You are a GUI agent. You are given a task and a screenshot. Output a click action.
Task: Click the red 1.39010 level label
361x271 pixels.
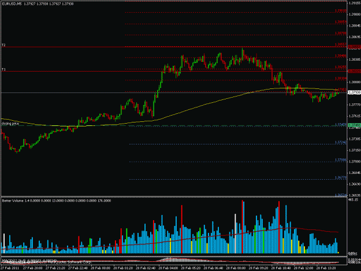pyautogui.click(x=341, y=10)
